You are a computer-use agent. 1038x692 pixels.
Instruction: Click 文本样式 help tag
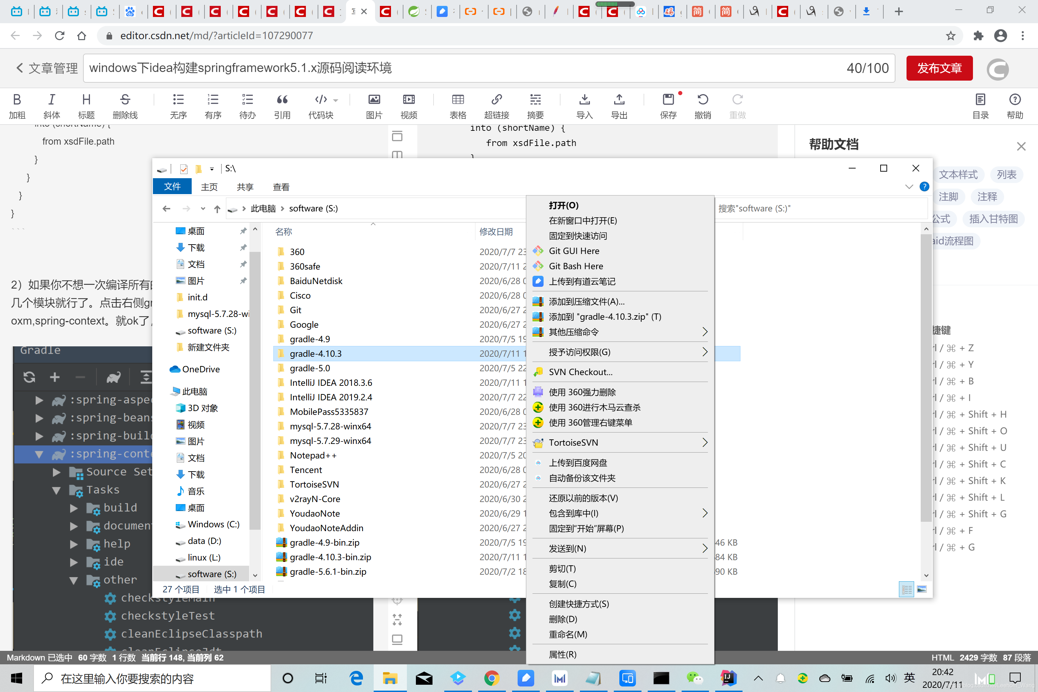(958, 175)
